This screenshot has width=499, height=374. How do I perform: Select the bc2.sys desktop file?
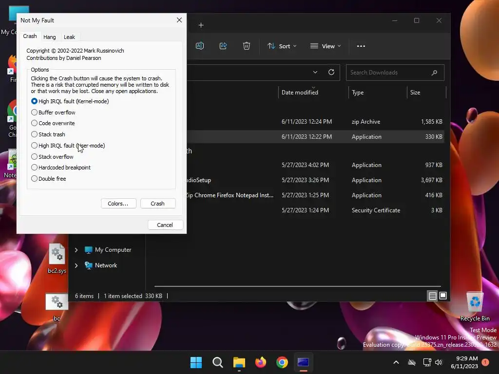click(x=57, y=259)
